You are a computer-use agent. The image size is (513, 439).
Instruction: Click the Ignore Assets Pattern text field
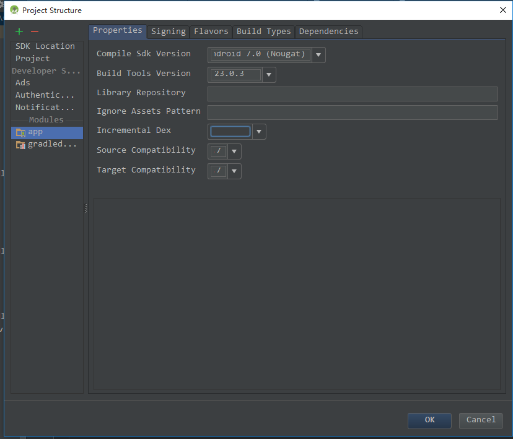pos(353,113)
